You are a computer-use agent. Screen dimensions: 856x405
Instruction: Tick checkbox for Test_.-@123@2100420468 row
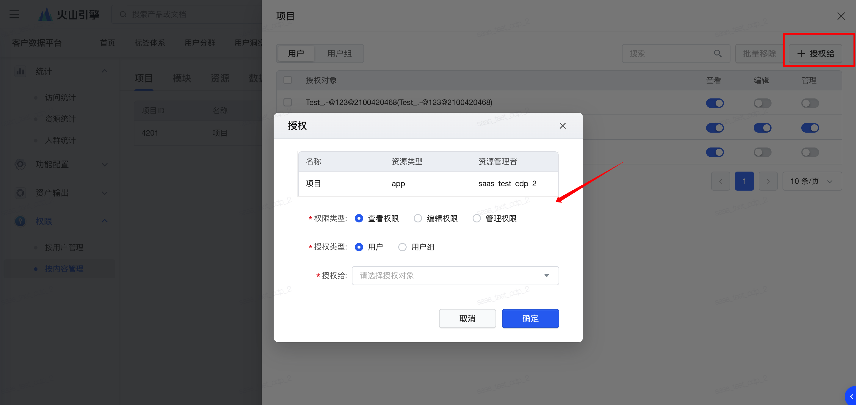(287, 102)
